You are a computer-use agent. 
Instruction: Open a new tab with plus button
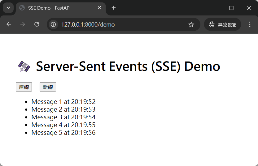pyautogui.click(x=114, y=8)
